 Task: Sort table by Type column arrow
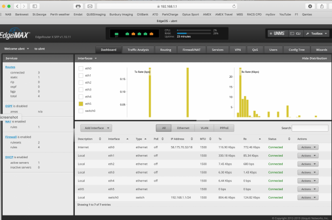146,139
